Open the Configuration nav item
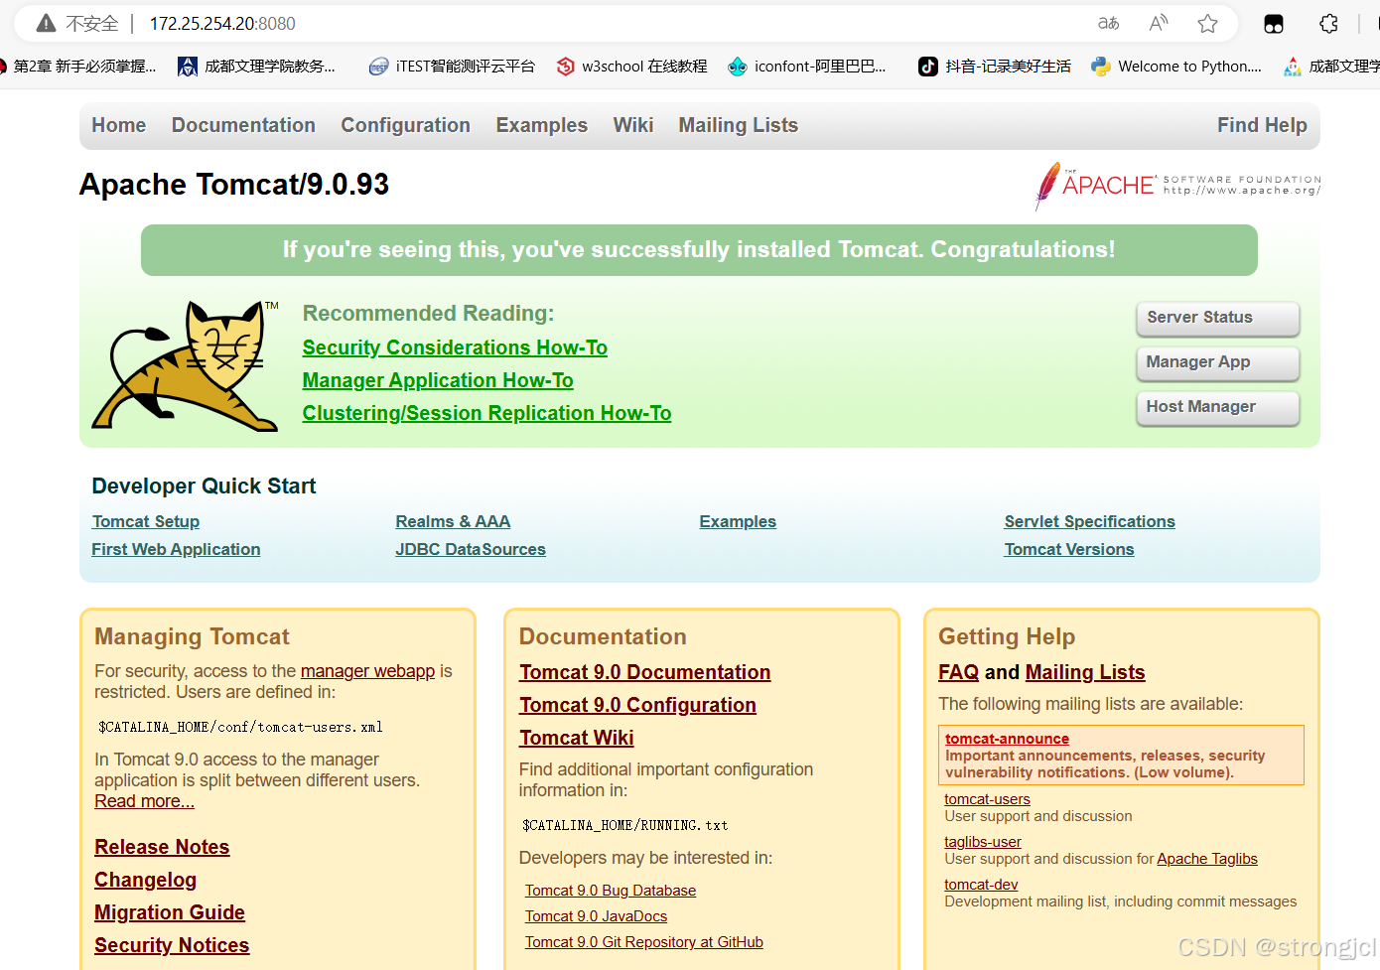Viewport: 1380px width, 970px height. point(405,125)
